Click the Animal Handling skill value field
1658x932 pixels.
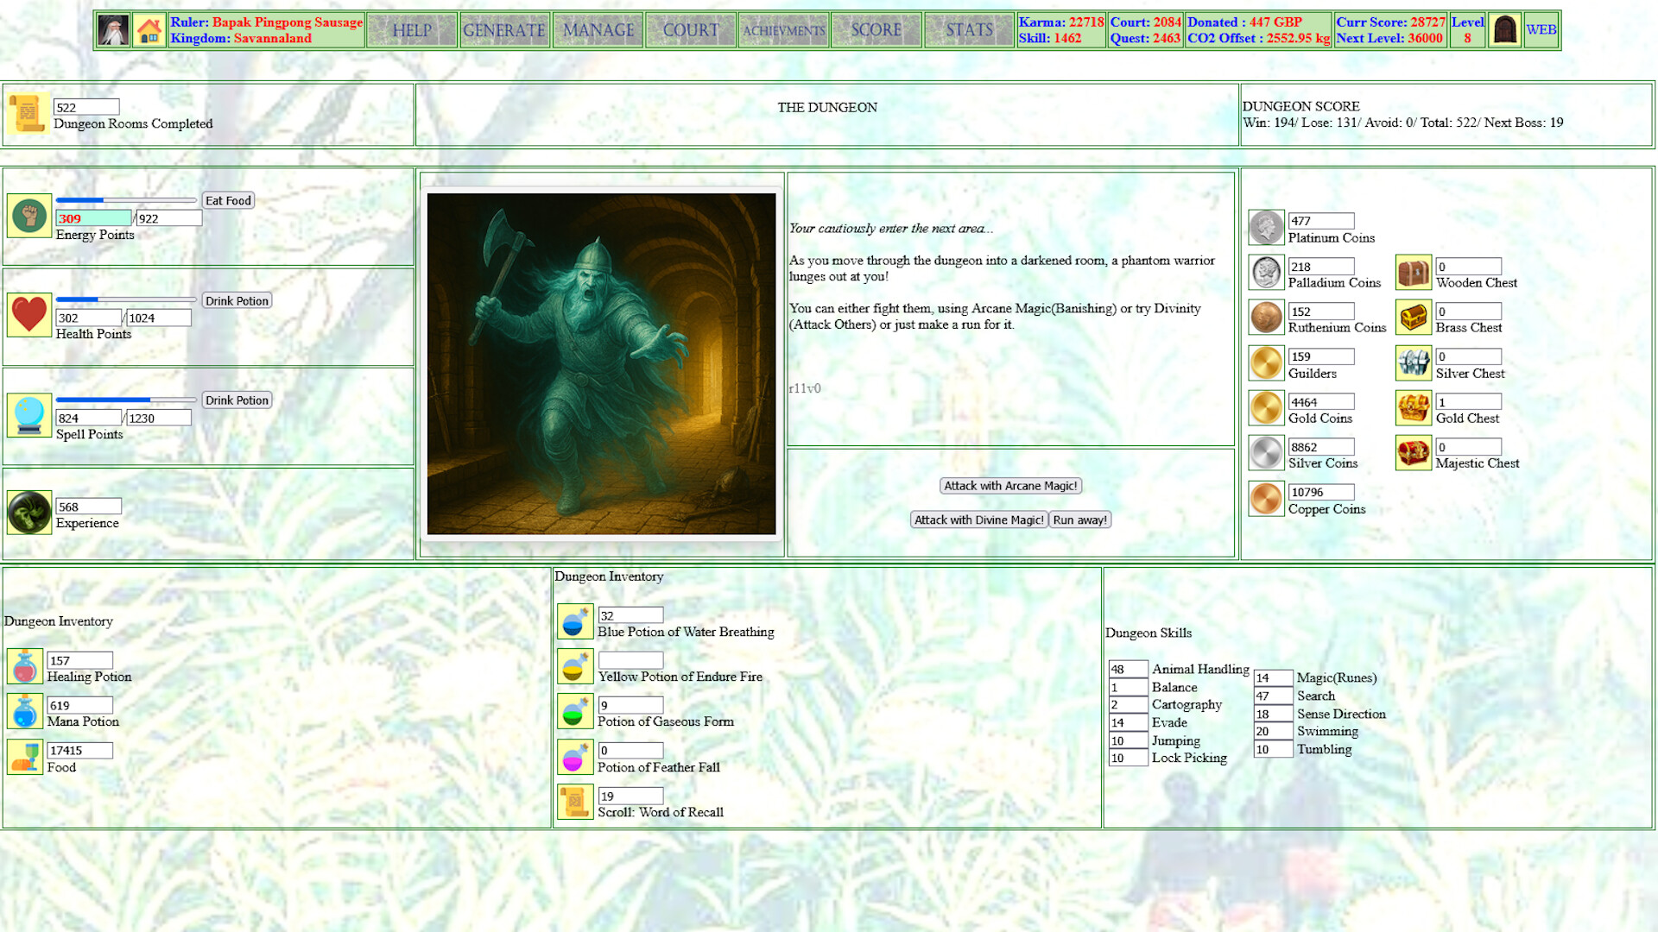point(1128,669)
